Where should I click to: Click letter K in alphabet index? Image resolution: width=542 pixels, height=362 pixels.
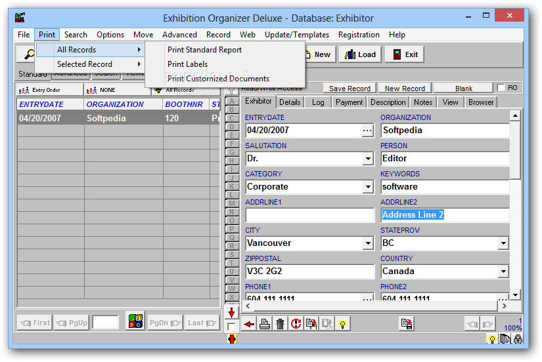[x=232, y=186]
